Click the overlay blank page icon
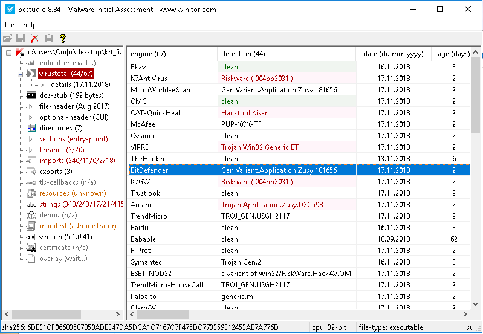Image resolution: width=483 pixels, height=334 pixels. [31, 259]
